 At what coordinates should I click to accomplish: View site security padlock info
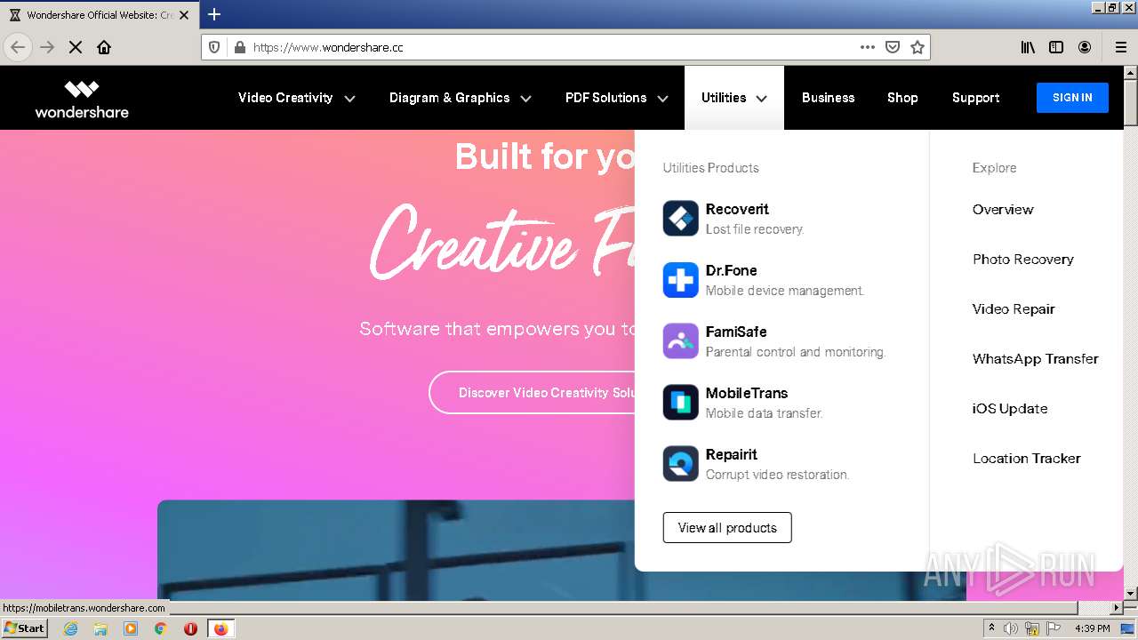click(239, 47)
